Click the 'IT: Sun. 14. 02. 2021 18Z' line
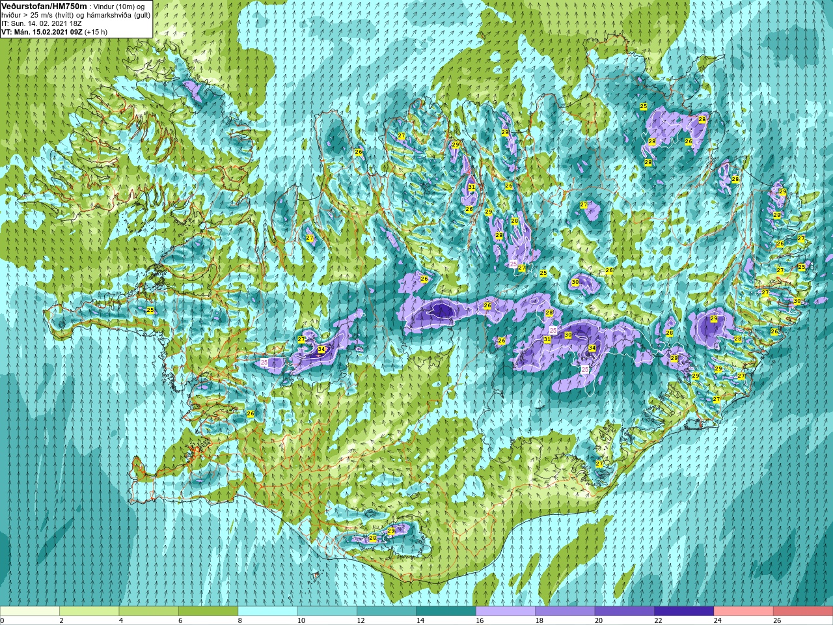The image size is (833, 625). tap(42, 22)
